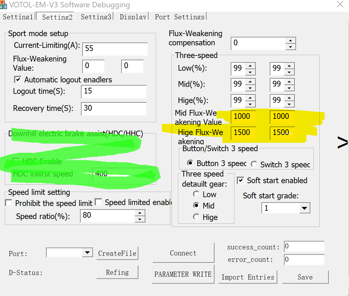Increase second Hige(%) value using up arrow
The image size is (349, 296).
click(x=289, y=97)
